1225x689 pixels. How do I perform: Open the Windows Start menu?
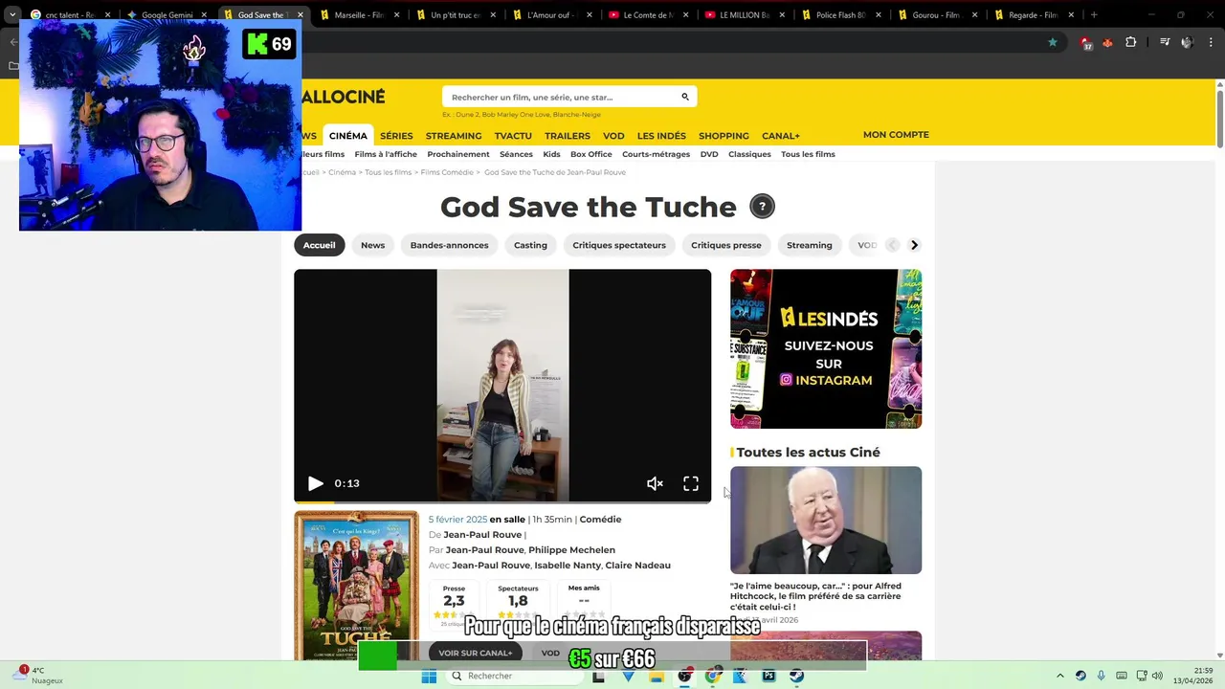(x=429, y=677)
